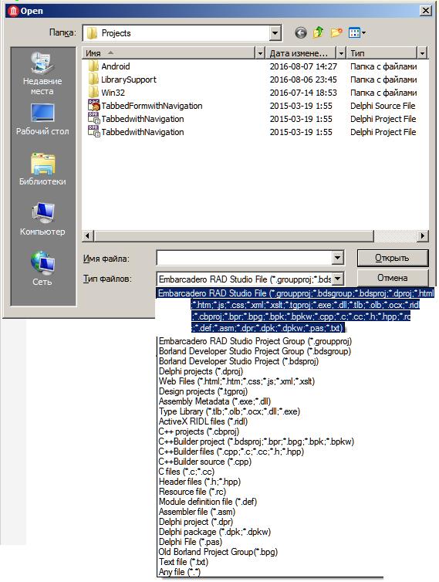The width and height of the screenshot is (439, 582).
Task: Open Network (Сеть) shortcut
Action: coord(42,269)
